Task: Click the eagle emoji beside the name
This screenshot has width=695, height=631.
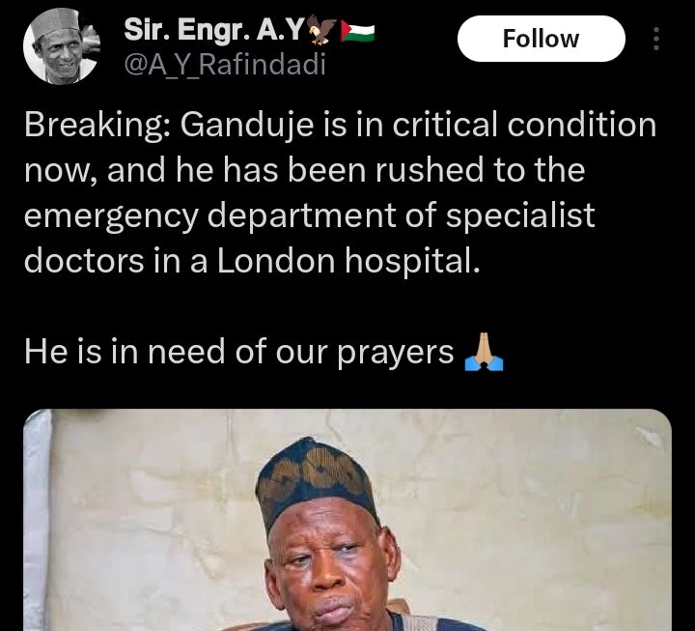Action: (321, 30)
